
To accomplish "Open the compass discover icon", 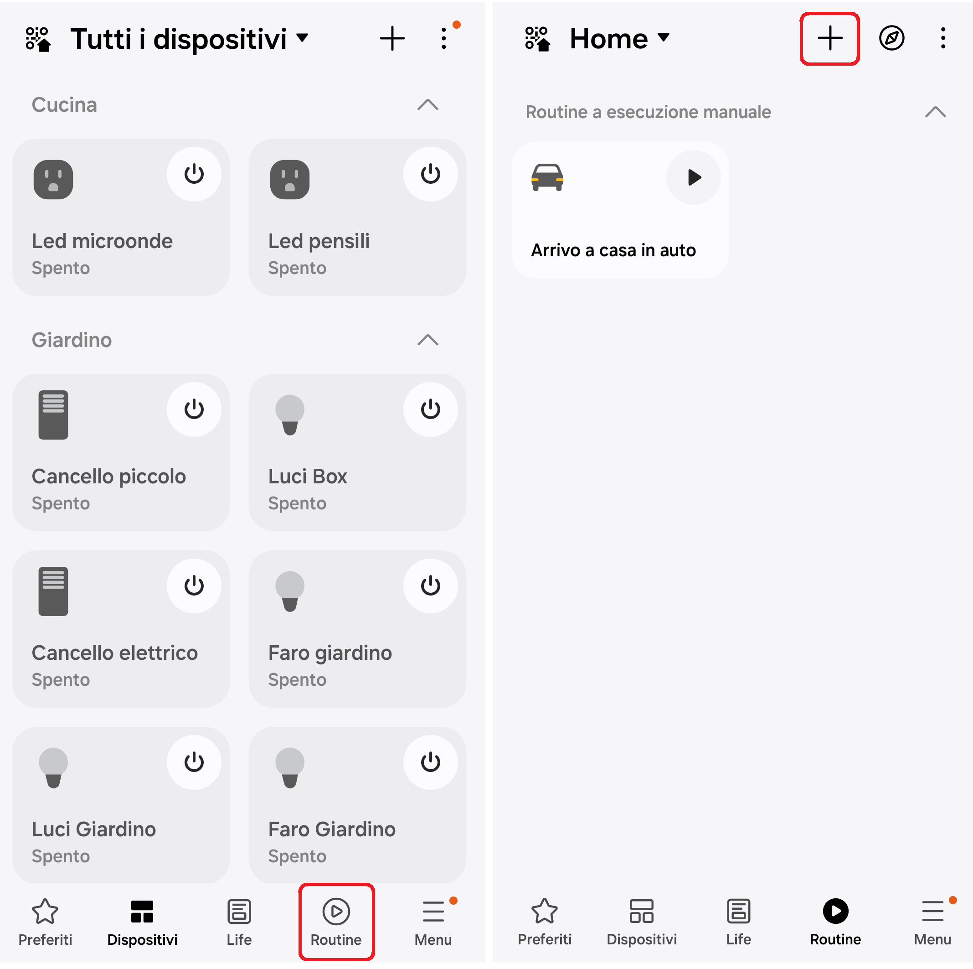I will tap(891, 38).
